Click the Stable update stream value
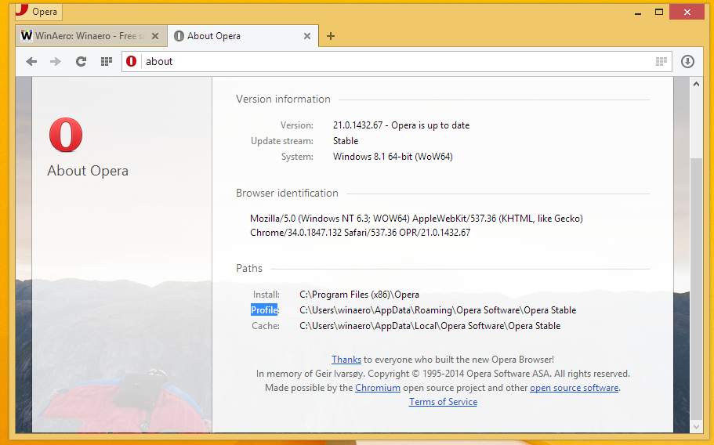Screen dimensions: 714x445 pos(346,141)
